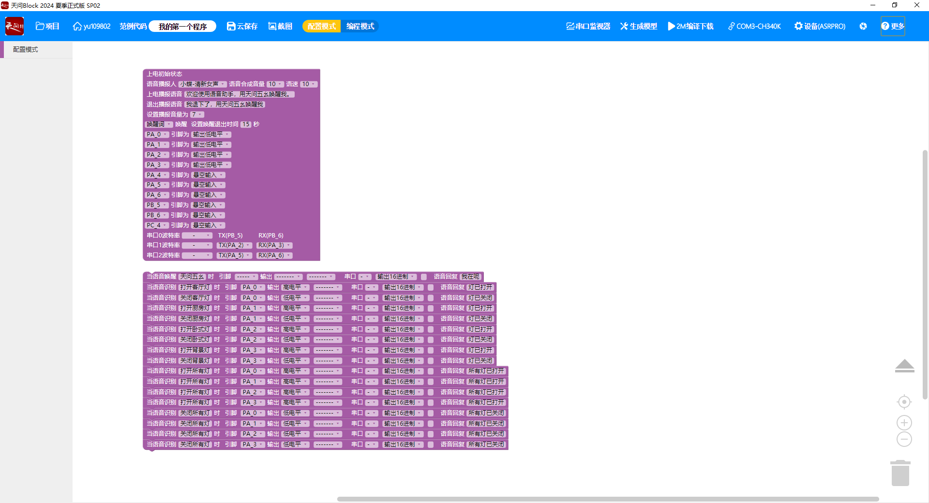Toggle checkbox in 天问五幺 wake-up row
This screenshot has width=929, height=503.
(424, 277)
